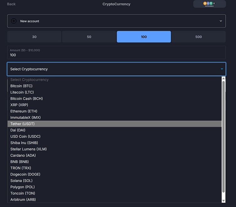This screenshot has width=236, height=207.
Task: Focus the Amount input field
Action: pos(116,52)
